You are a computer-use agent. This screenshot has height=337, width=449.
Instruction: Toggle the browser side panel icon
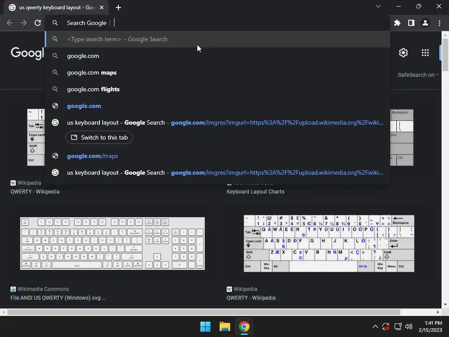pos(411,23)
